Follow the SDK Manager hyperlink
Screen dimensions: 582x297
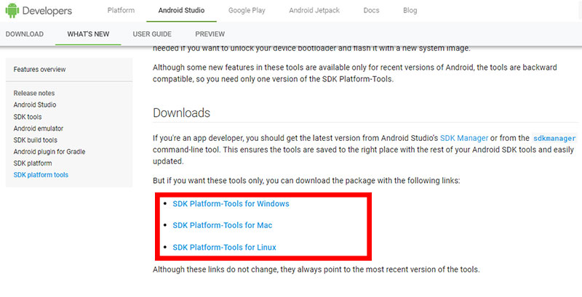pos(464,138)
